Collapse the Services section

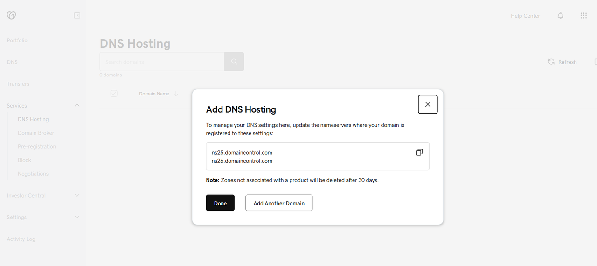pos(77,106)
